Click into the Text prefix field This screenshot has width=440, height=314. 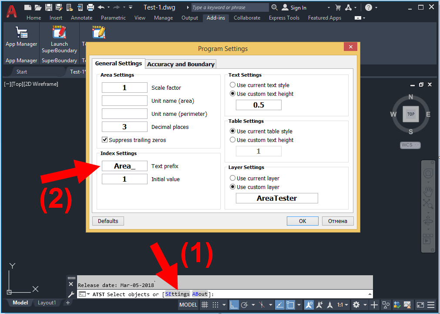[124, 166]
